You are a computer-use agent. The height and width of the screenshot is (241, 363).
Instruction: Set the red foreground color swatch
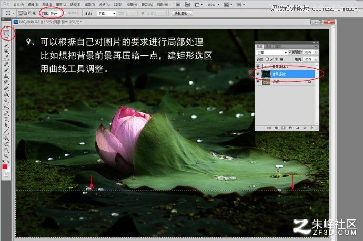[5, 166]
